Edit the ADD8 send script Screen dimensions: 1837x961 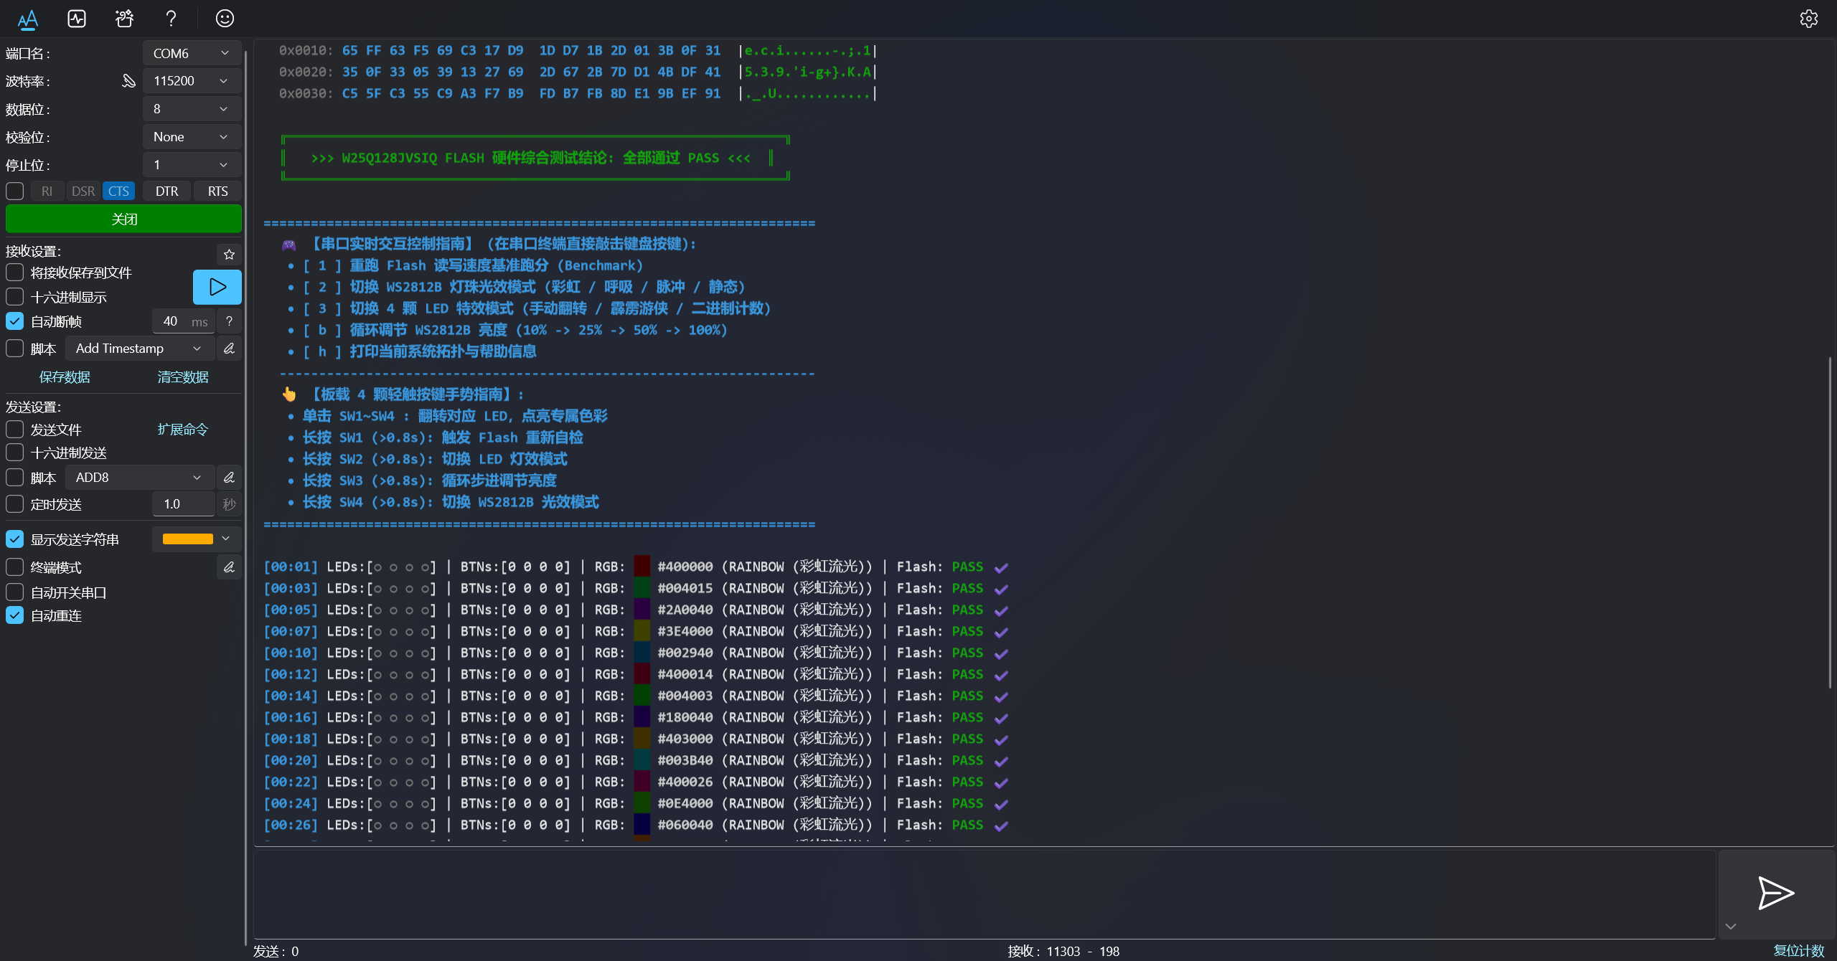pos(229,478)
